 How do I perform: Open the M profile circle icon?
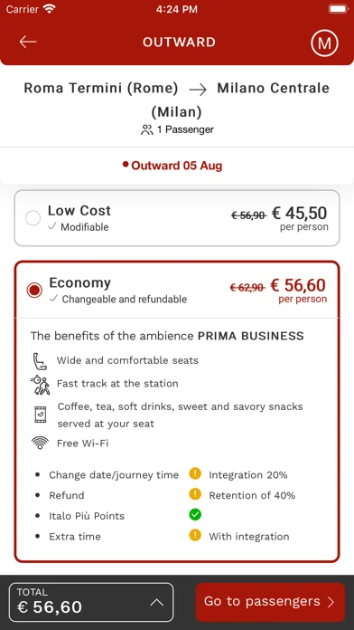coord(324,43)
